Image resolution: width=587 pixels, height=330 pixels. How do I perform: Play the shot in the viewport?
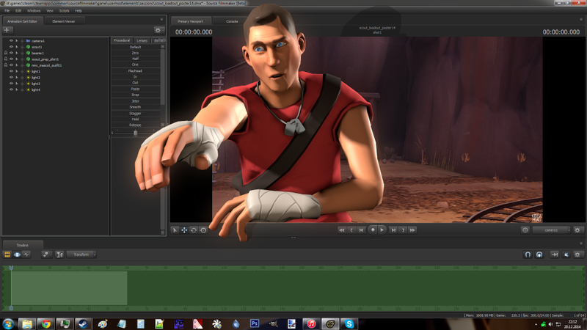pyautogui.click(x=382, y=230)
